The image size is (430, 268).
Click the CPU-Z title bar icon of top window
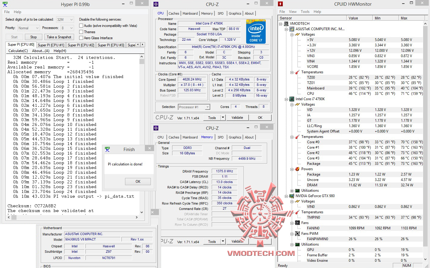[x=156, y=4]
